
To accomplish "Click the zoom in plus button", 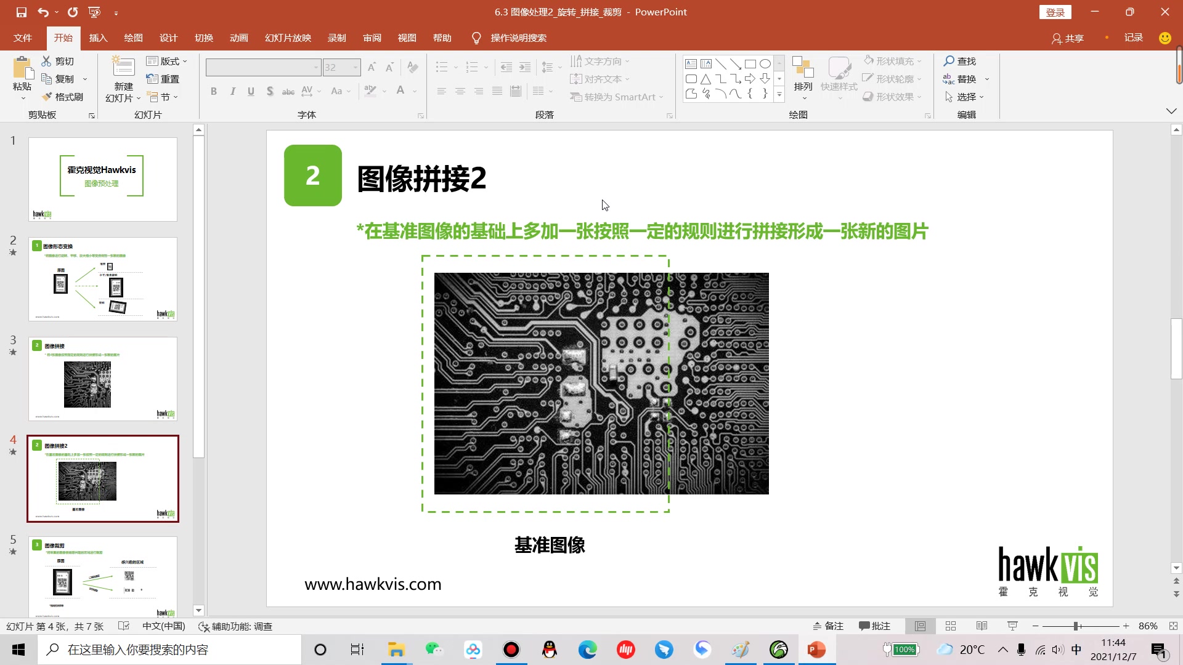I will point(1126,626).
